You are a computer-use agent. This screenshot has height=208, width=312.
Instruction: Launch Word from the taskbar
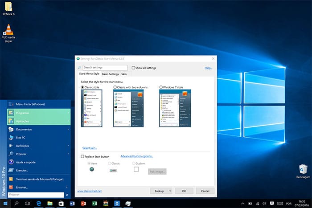point(72,203)
